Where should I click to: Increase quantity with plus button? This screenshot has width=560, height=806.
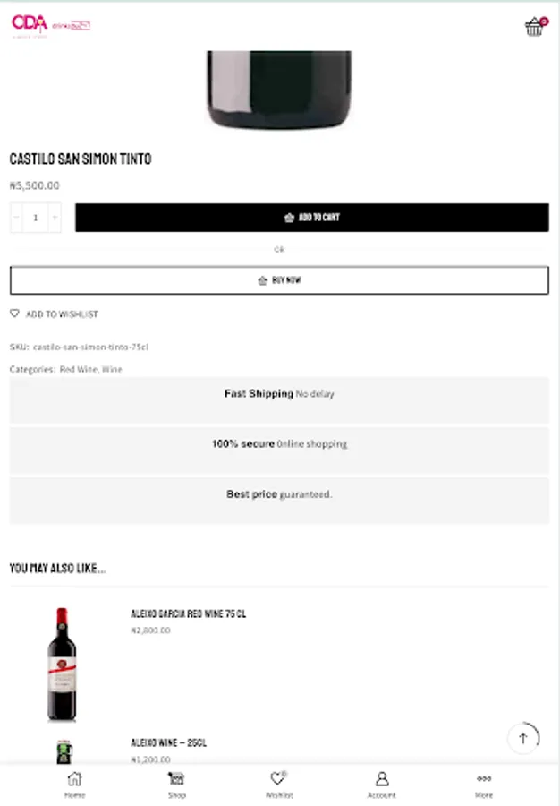tap(55, 218)
